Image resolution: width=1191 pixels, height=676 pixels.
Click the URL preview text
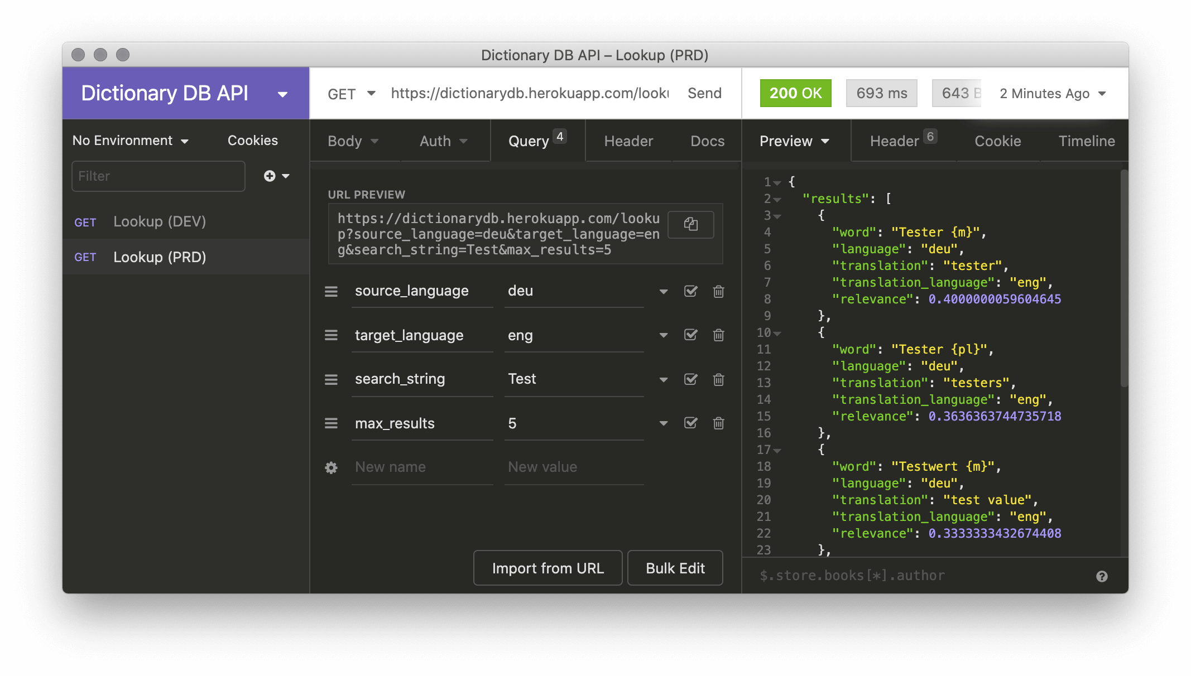pos(498,234)
